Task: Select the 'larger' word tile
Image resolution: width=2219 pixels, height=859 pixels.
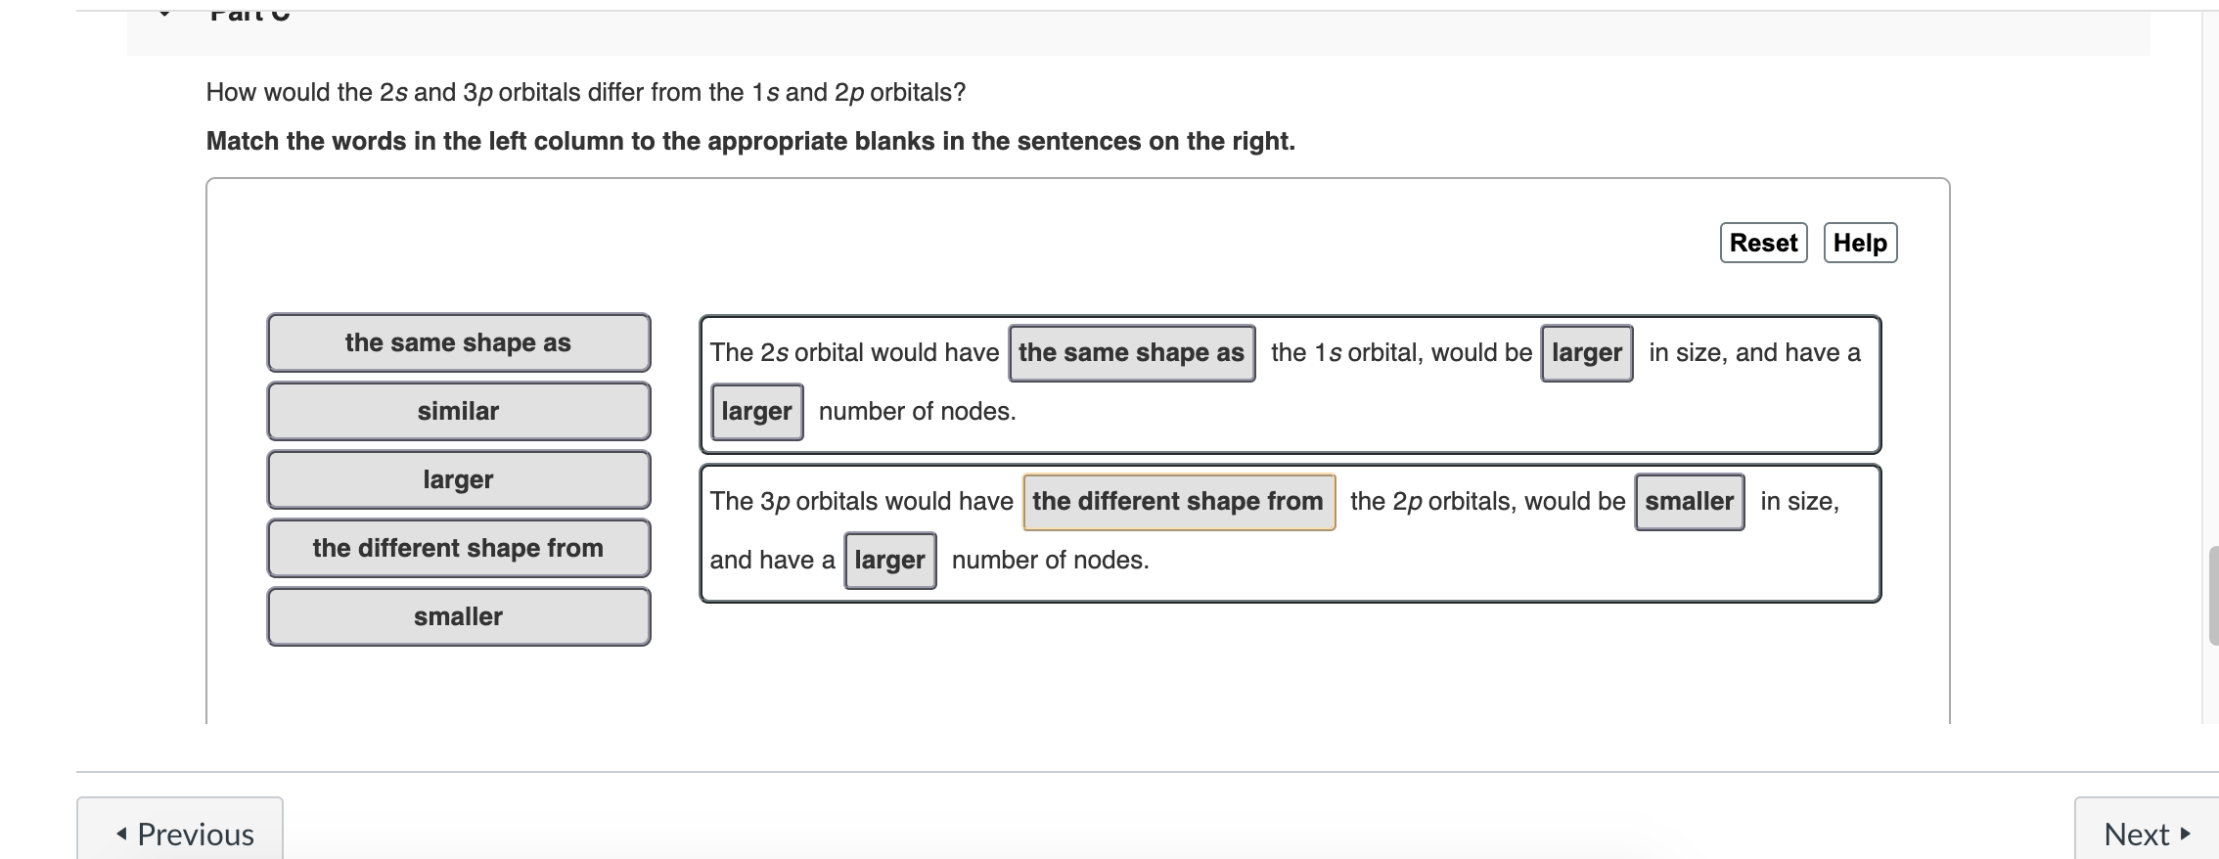Action: click(x=458, y=479)
